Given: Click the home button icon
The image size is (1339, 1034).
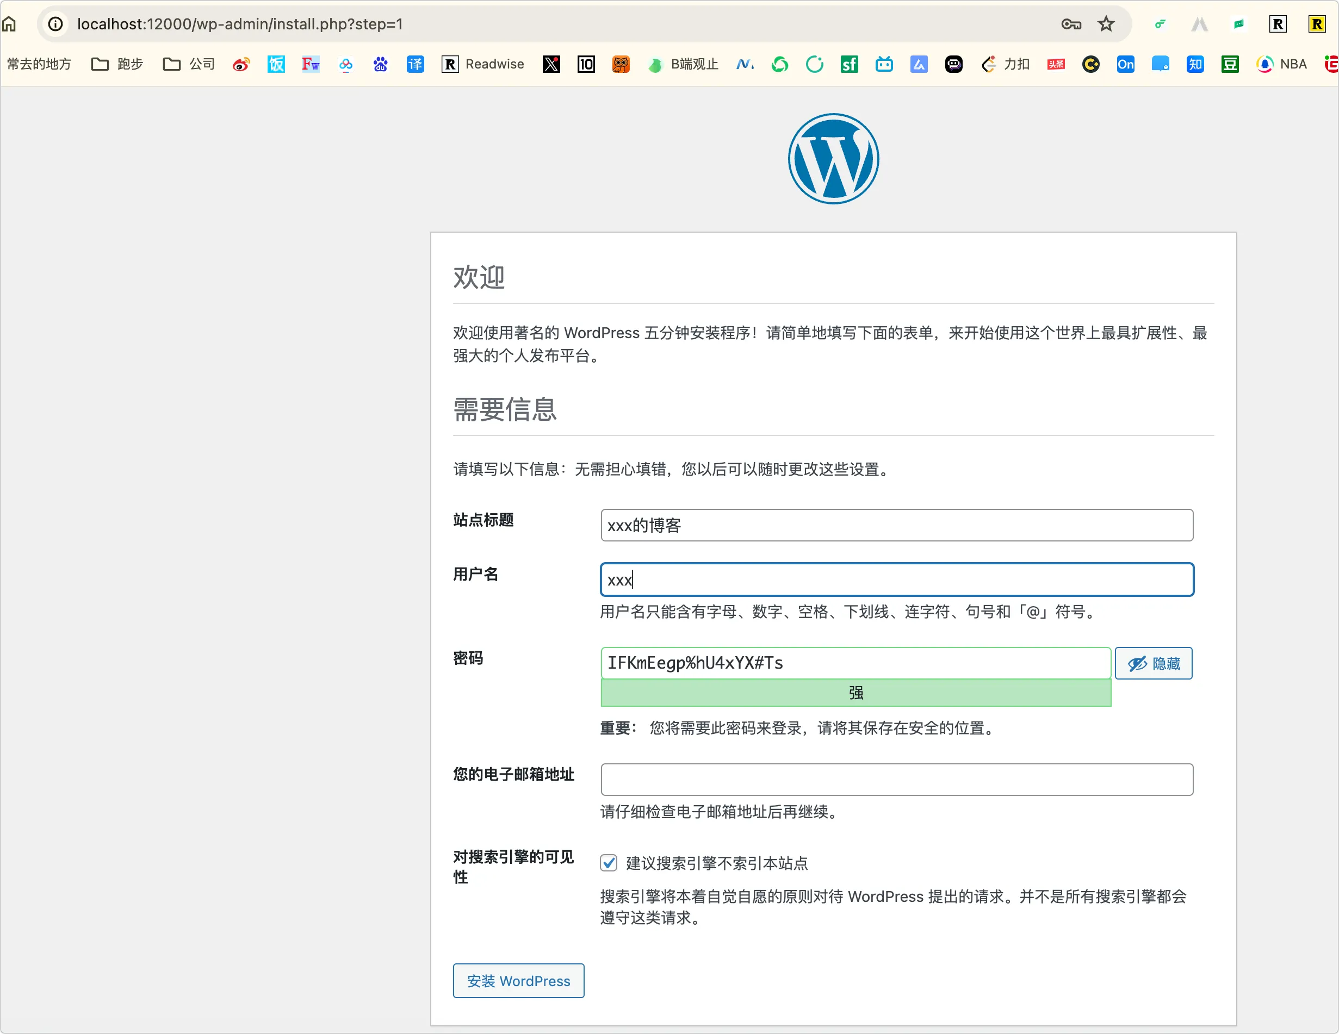Looking at the screenshot, I should coord(9,24).
